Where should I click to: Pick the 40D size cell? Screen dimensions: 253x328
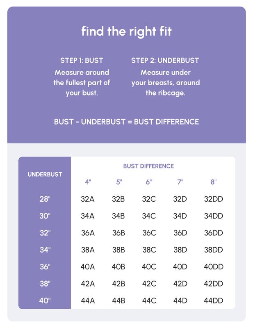[x=180, y=267]
